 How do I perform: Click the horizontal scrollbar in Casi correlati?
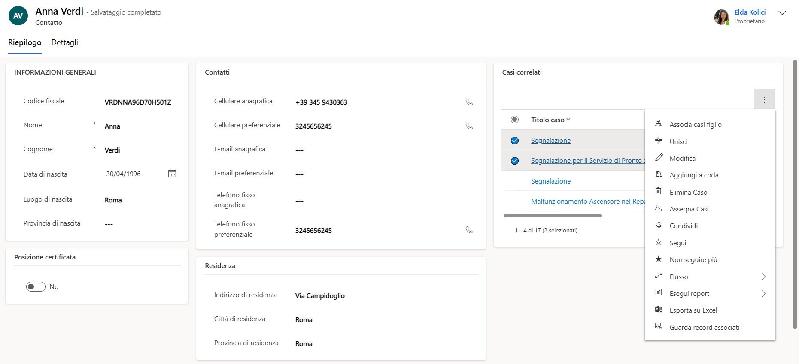(553, 216)
